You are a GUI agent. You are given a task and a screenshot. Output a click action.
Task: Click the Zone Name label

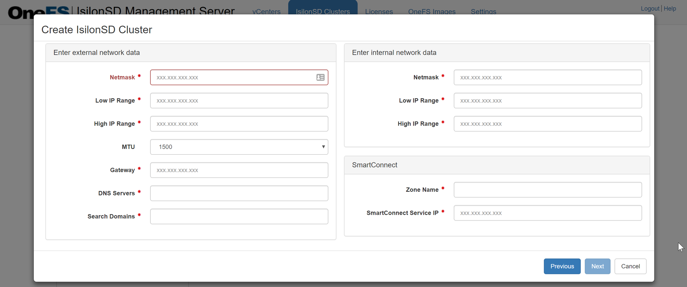[422, 190]
